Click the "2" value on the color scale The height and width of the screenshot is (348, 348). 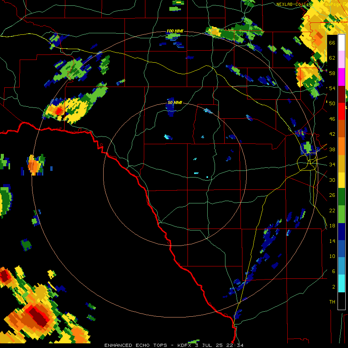click(334, 287)
